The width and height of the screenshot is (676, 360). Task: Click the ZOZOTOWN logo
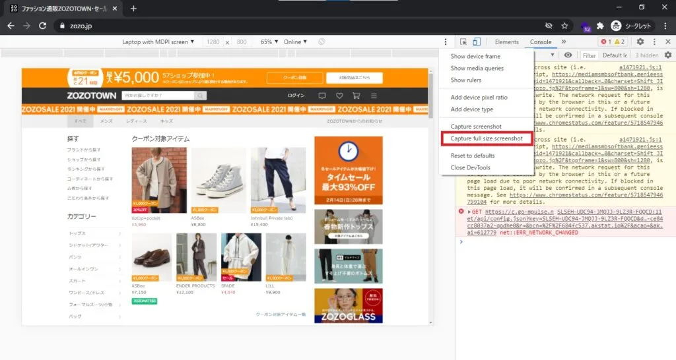click(91, 96)
